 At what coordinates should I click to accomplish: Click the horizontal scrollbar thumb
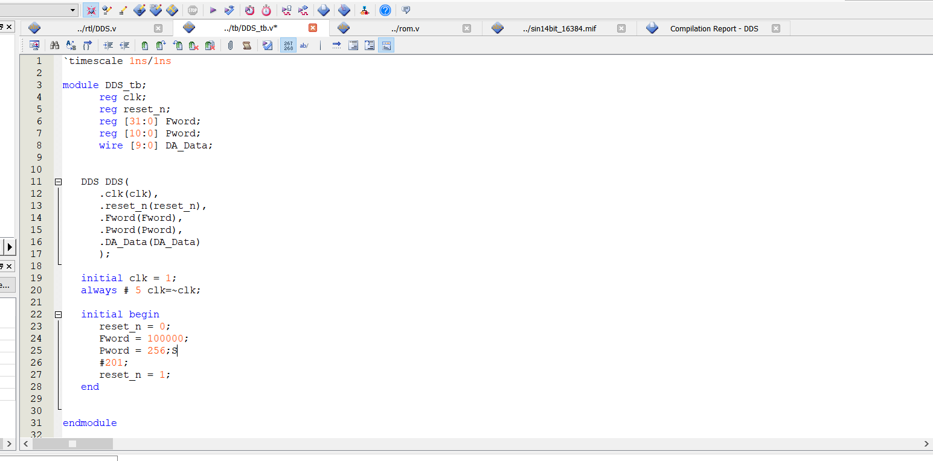[72, 444]
